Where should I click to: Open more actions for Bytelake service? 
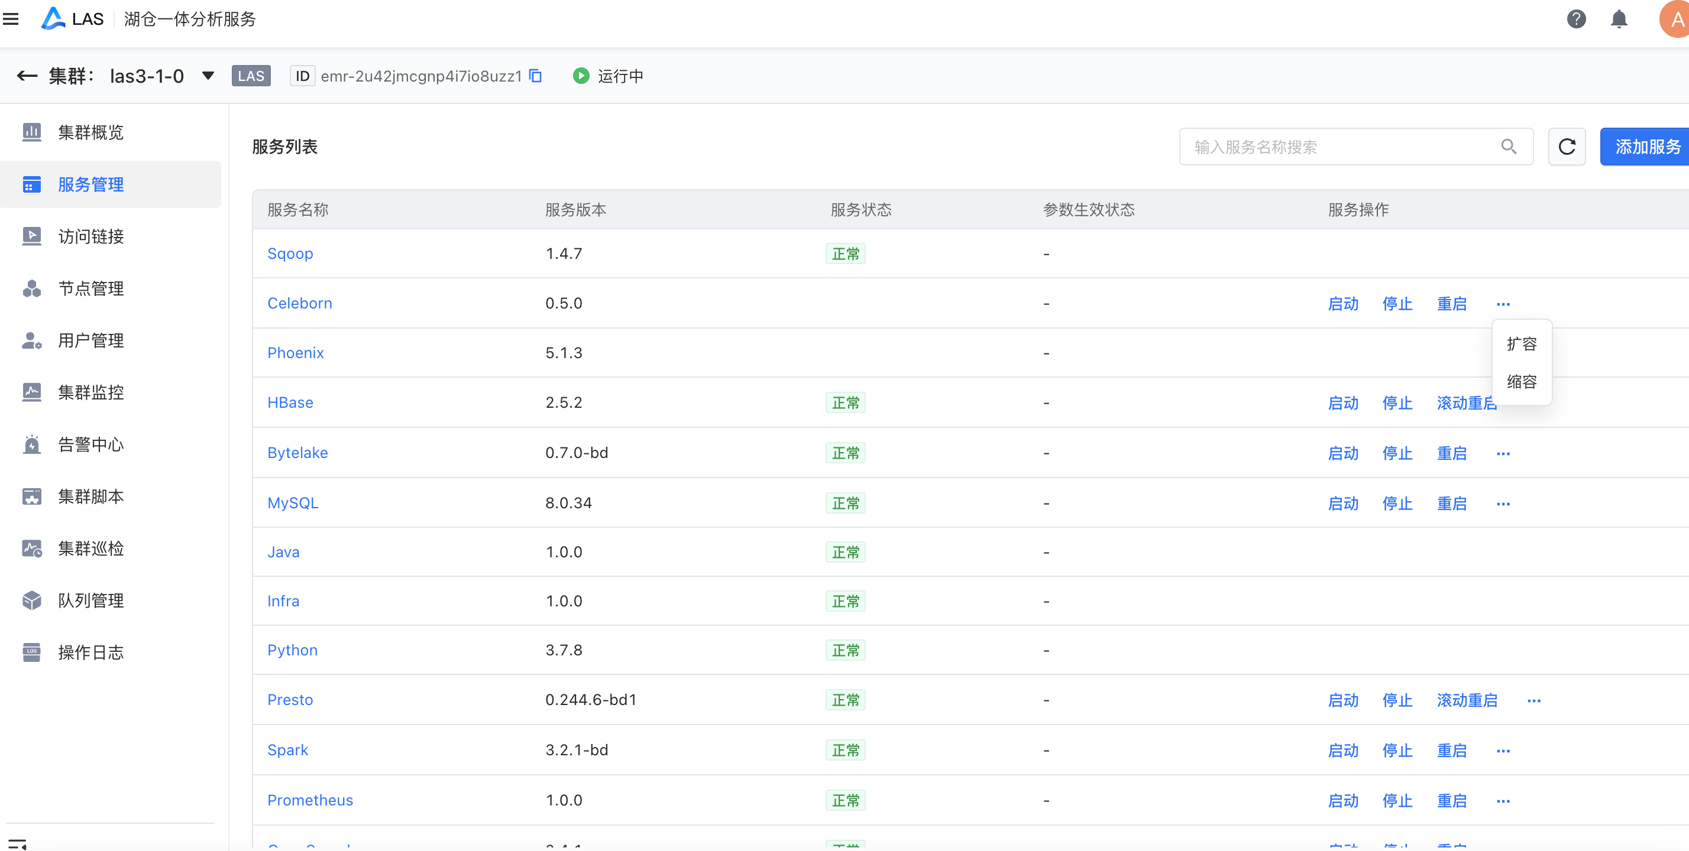(x=1503, y=453)
